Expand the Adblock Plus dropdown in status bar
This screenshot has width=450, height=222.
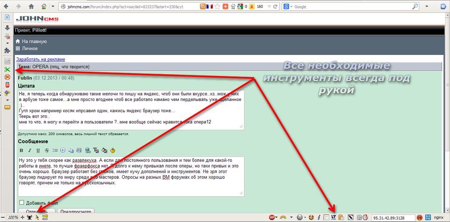pos(277,218)
